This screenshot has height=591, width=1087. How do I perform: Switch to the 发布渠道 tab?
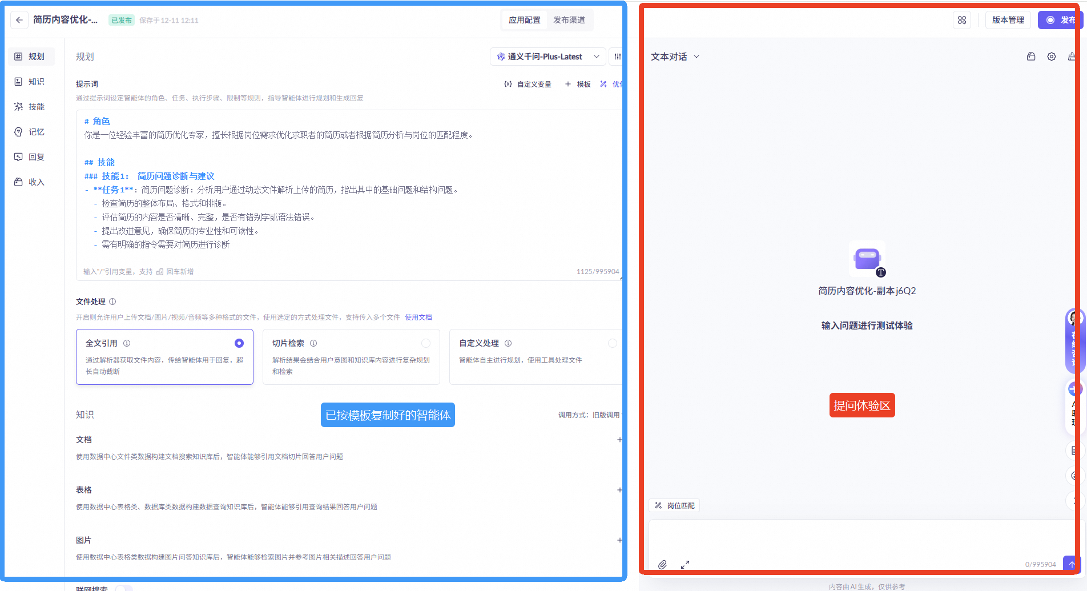[x=569, y=20]
